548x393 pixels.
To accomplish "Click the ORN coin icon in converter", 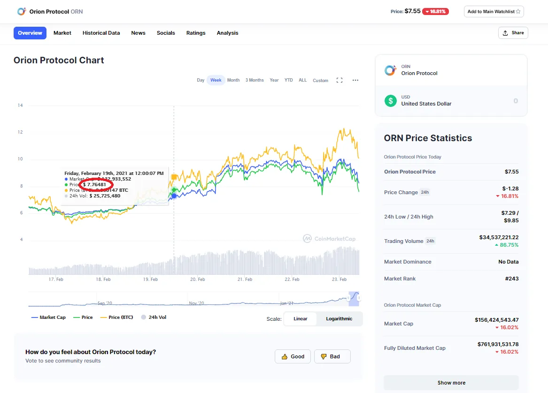I will click(x=390, y=70).
